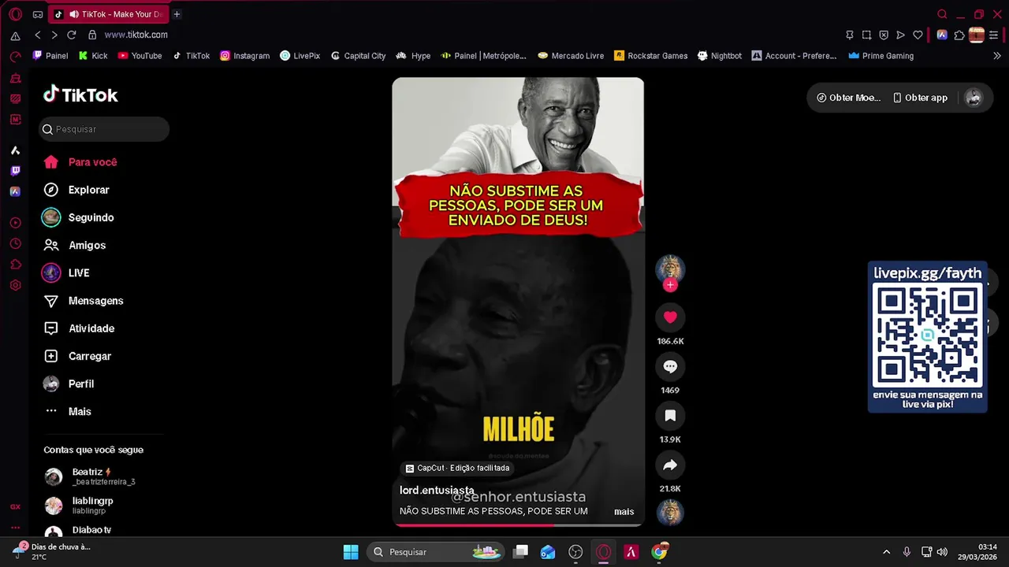Expand the video description with mais

click(x=624, y=512)
